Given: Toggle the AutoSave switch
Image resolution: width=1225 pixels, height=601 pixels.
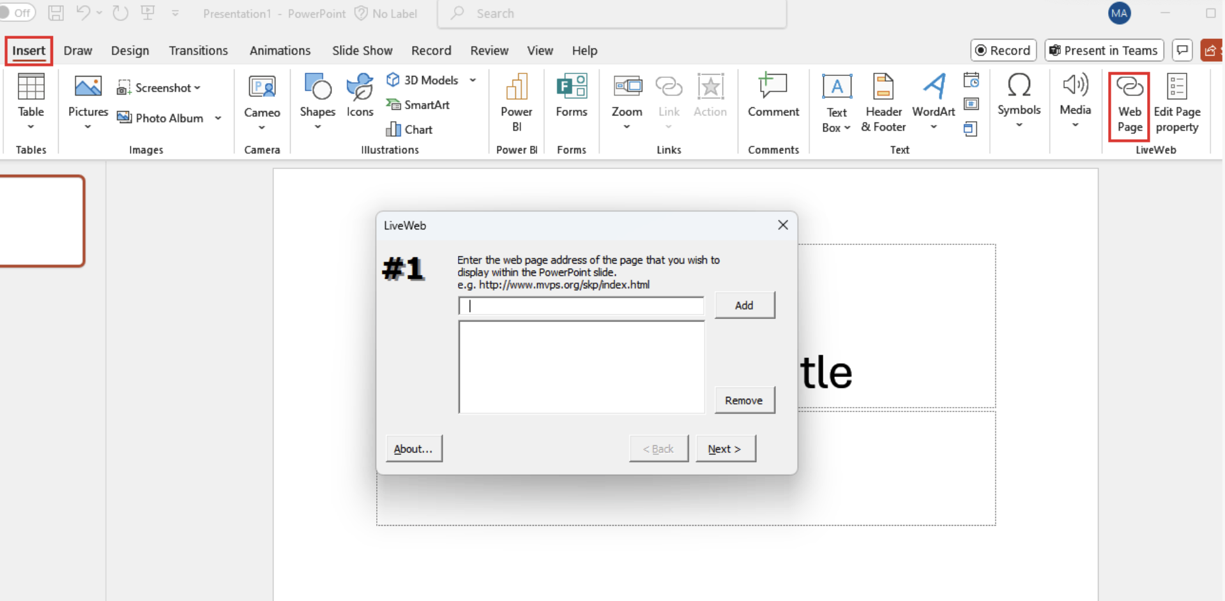Looking at the screenshot, I should [17, 13].
